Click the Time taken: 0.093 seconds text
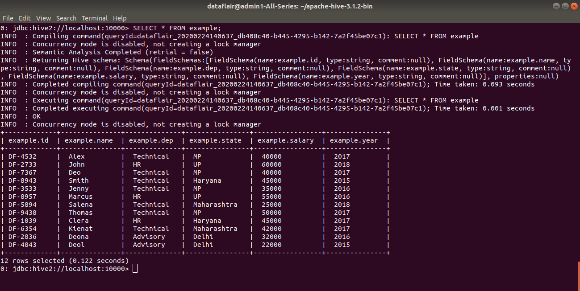 (x=485, y=84)
